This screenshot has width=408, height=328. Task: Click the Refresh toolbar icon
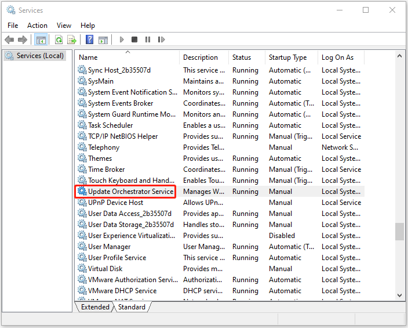click(59, 39)
